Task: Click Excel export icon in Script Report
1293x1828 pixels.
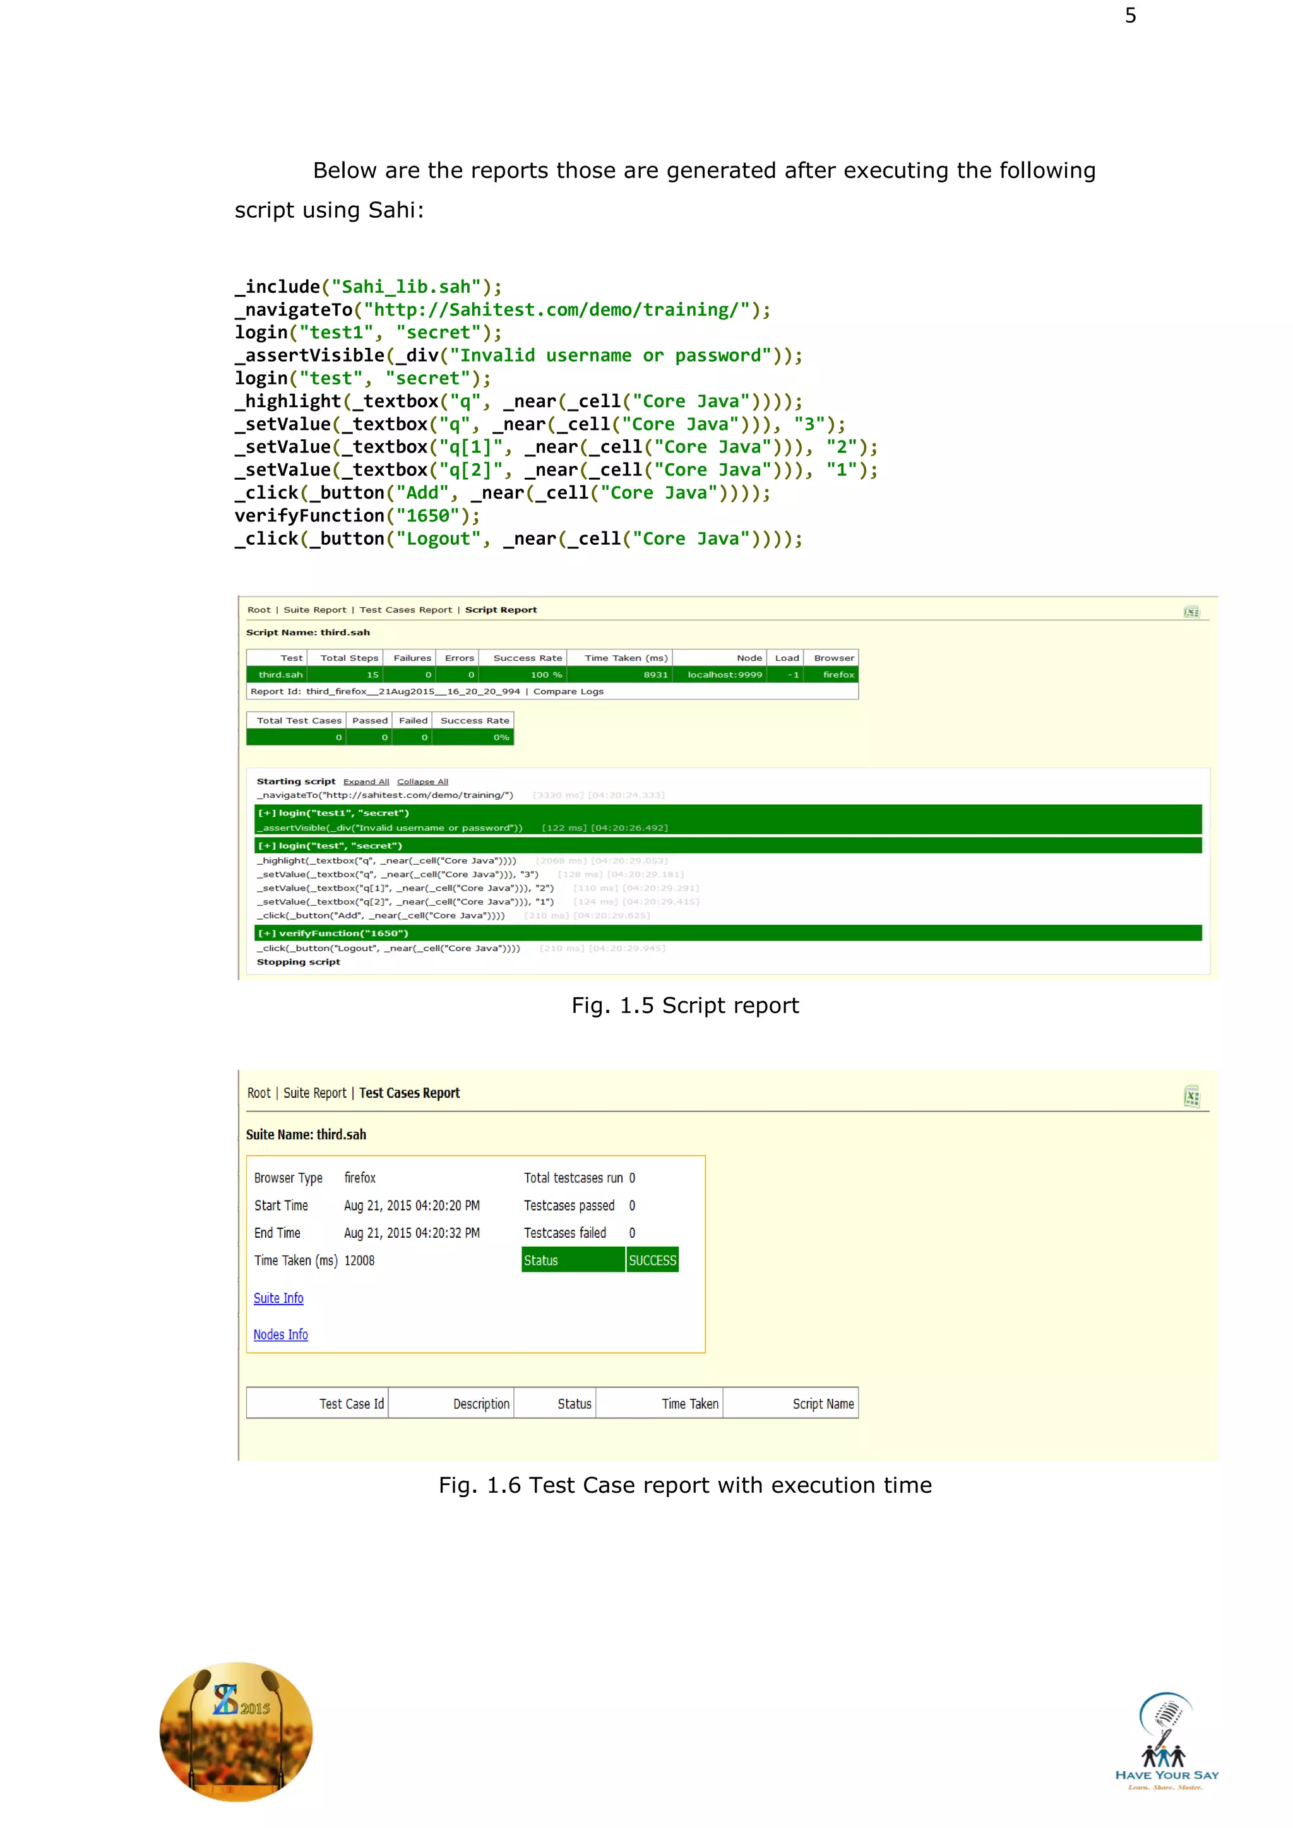Action: point(1191,612)
